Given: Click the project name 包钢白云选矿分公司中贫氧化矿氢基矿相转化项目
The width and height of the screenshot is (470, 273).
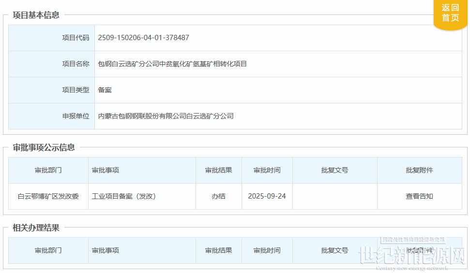Looking at the screenshot, I should pyautogui.click(x=172, y=64).
